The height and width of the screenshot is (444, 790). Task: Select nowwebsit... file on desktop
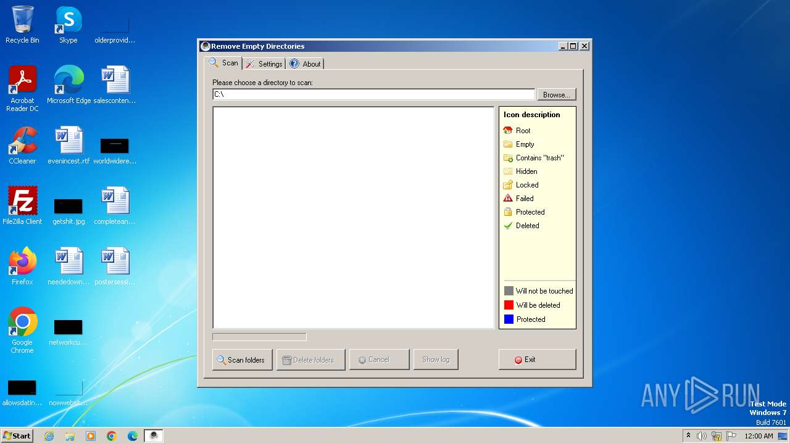click(x=69, y=391)
